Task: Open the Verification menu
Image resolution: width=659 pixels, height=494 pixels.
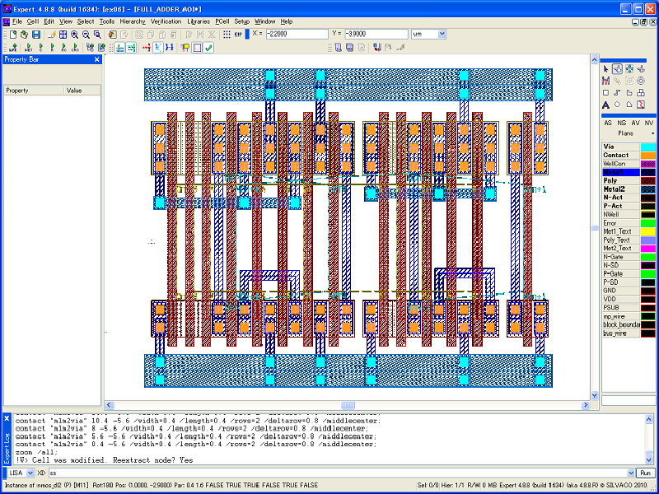Action: coord(166,21)
